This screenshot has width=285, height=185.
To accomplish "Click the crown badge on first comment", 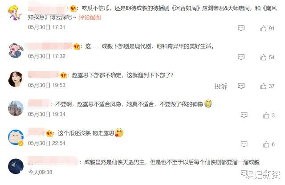I will point(73,8).
